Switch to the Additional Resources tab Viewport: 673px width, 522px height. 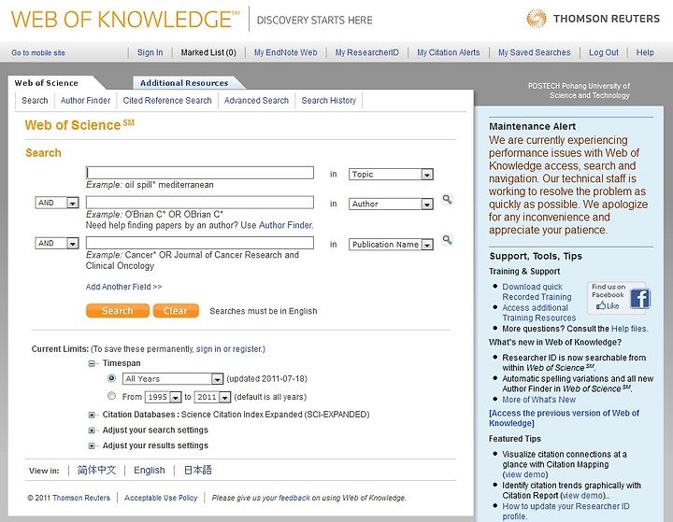coord(184,83)
